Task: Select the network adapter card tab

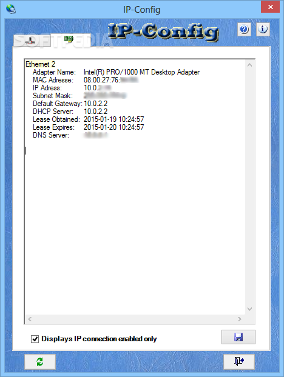Action: (70, 39)
